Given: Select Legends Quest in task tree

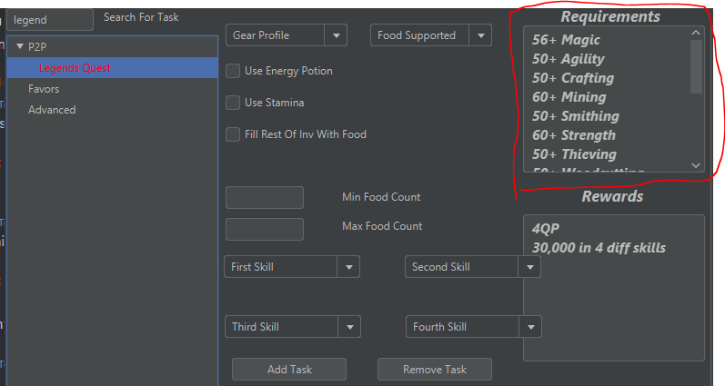Looking at the screenshot, I should pyautogui.click(x=75, y=68).
